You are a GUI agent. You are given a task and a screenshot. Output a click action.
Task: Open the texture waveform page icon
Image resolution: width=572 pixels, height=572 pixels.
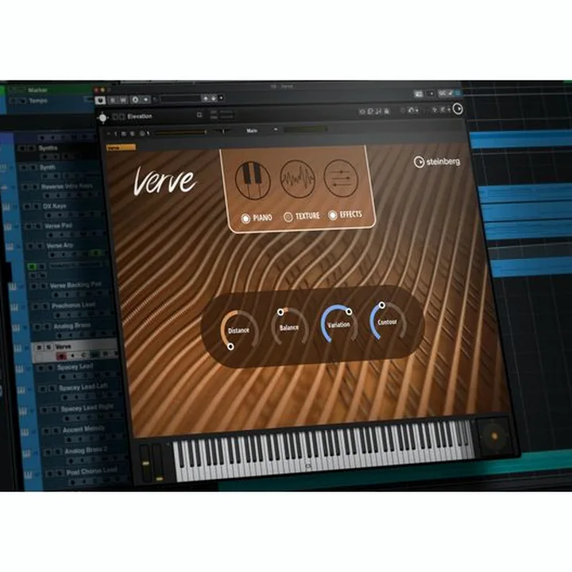(x=298, y=179)
